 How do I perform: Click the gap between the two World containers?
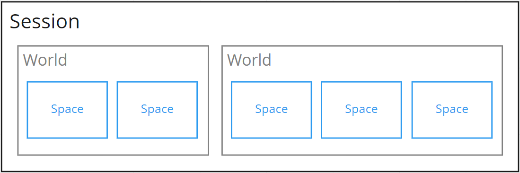[x=215, y=100]
